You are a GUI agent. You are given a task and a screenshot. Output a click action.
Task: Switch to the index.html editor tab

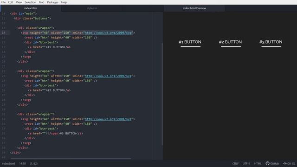tap(31, 8)
